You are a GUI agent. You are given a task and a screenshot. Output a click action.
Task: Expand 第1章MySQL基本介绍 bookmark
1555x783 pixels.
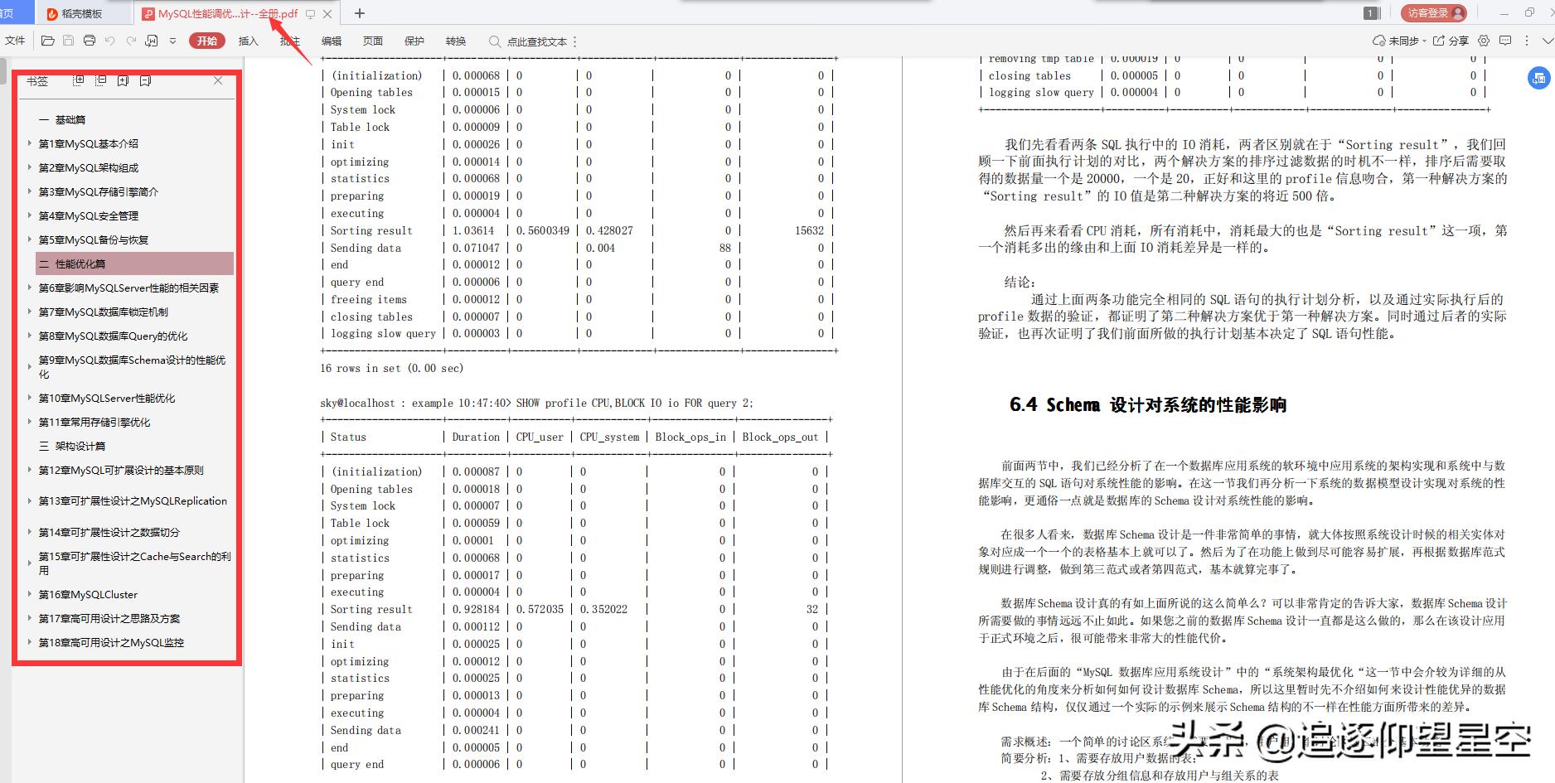coord(29,143)
